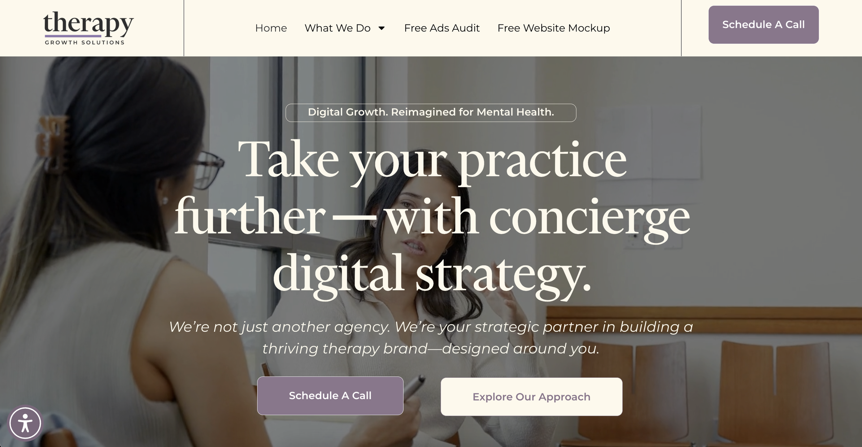Select the Explore Our Approach button

coord(531,397)
